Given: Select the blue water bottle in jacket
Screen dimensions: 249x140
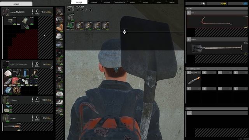Looking at the screenshot, I should (x=25, y=73).
